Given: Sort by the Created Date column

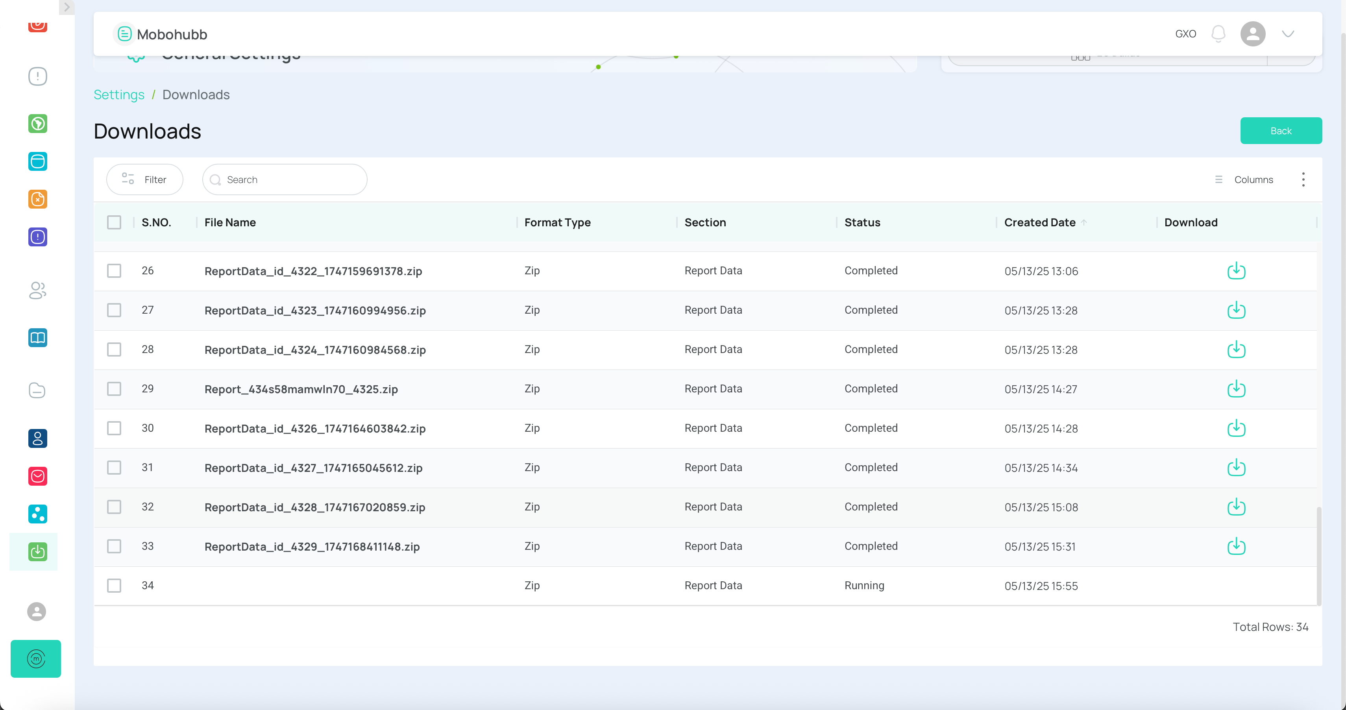Looking at the screenshot, I should pyautogui.click(x=1040, y=222).
